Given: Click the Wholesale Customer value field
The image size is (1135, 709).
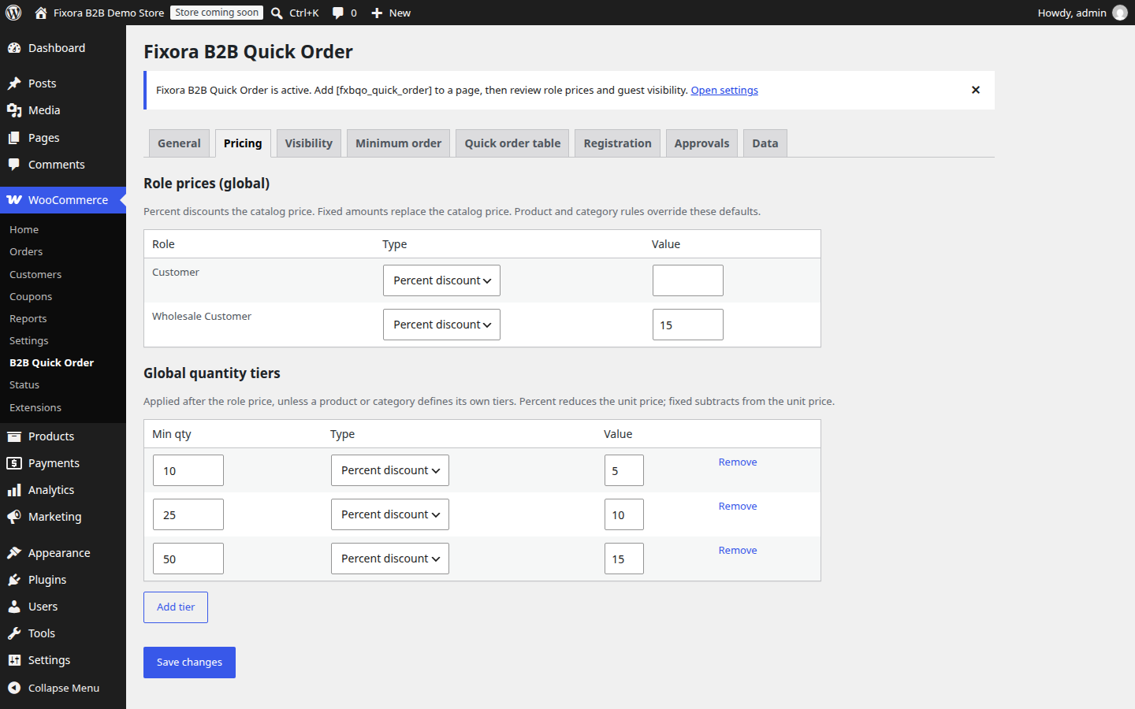Looking at the screenshot, I should 688,325.
